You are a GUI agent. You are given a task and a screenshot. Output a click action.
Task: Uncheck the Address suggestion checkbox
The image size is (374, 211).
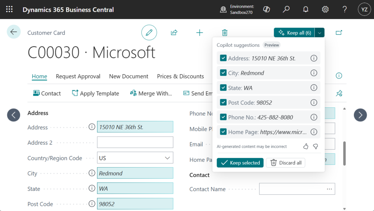(x=223, y=58)
